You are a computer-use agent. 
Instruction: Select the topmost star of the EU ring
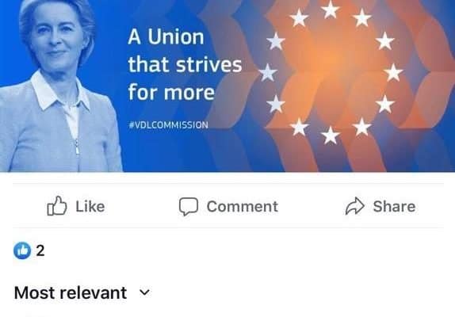click(x=331, y=9)
